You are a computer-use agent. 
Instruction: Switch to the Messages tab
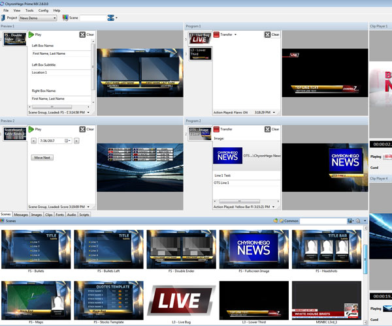pos(21,215)
